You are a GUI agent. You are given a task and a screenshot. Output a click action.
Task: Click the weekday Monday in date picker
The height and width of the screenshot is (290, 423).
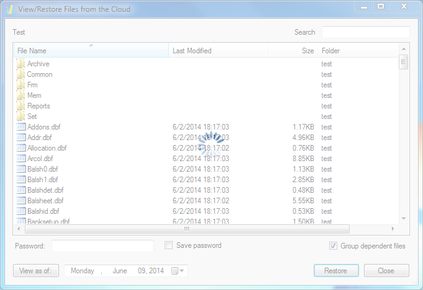point(83,271)
